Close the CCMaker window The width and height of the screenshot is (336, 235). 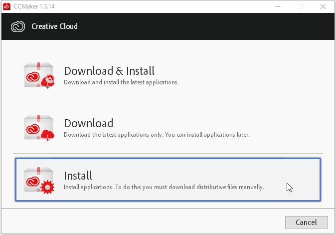point(323,6)
